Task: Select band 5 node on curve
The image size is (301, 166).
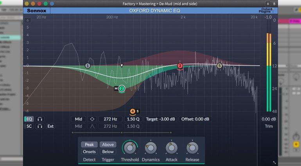Action: click(219, 66)
